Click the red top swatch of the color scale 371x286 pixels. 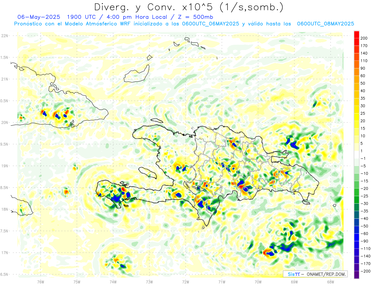tap(356, 34)
